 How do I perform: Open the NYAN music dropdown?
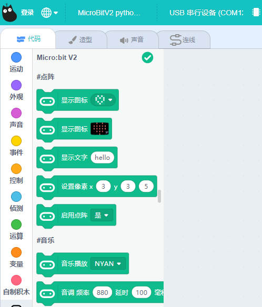point(108,263)
